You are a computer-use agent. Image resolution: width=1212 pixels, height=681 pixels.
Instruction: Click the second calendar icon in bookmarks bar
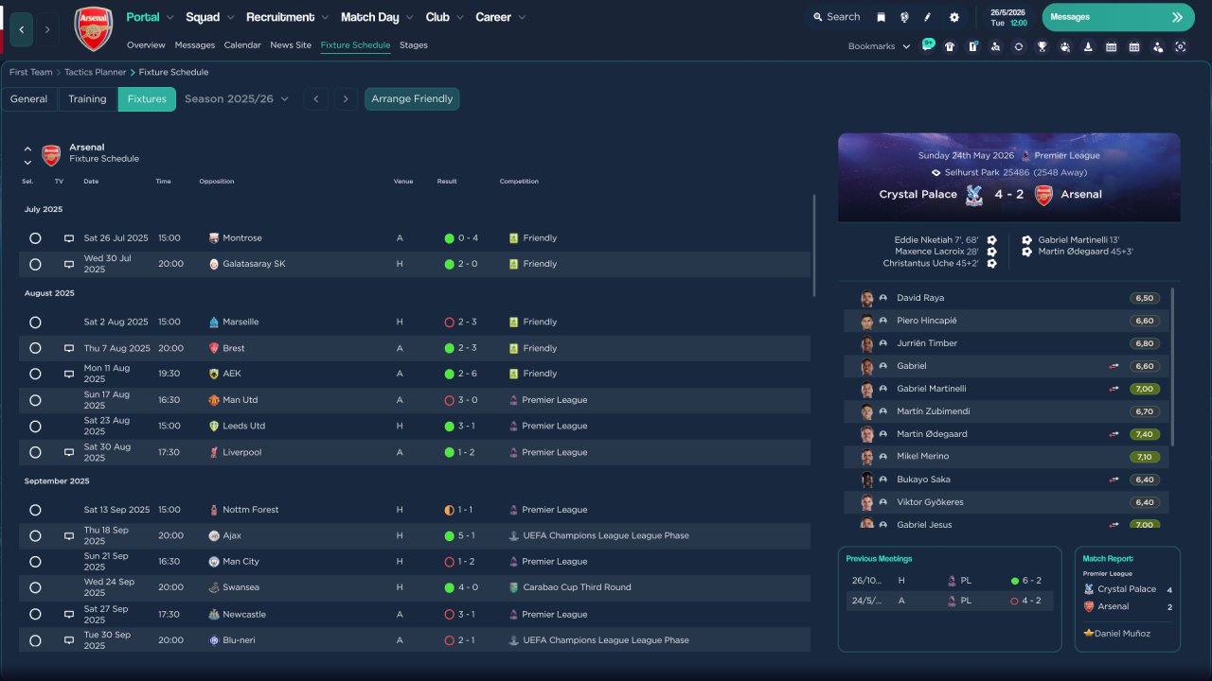coord(1134,46)
